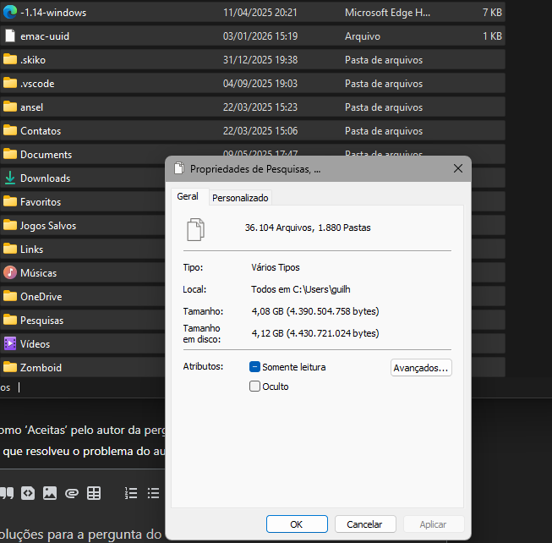Click the documents icon in the properties dialog
Viewport: 552px width, 543px height.
pos(195,229)
